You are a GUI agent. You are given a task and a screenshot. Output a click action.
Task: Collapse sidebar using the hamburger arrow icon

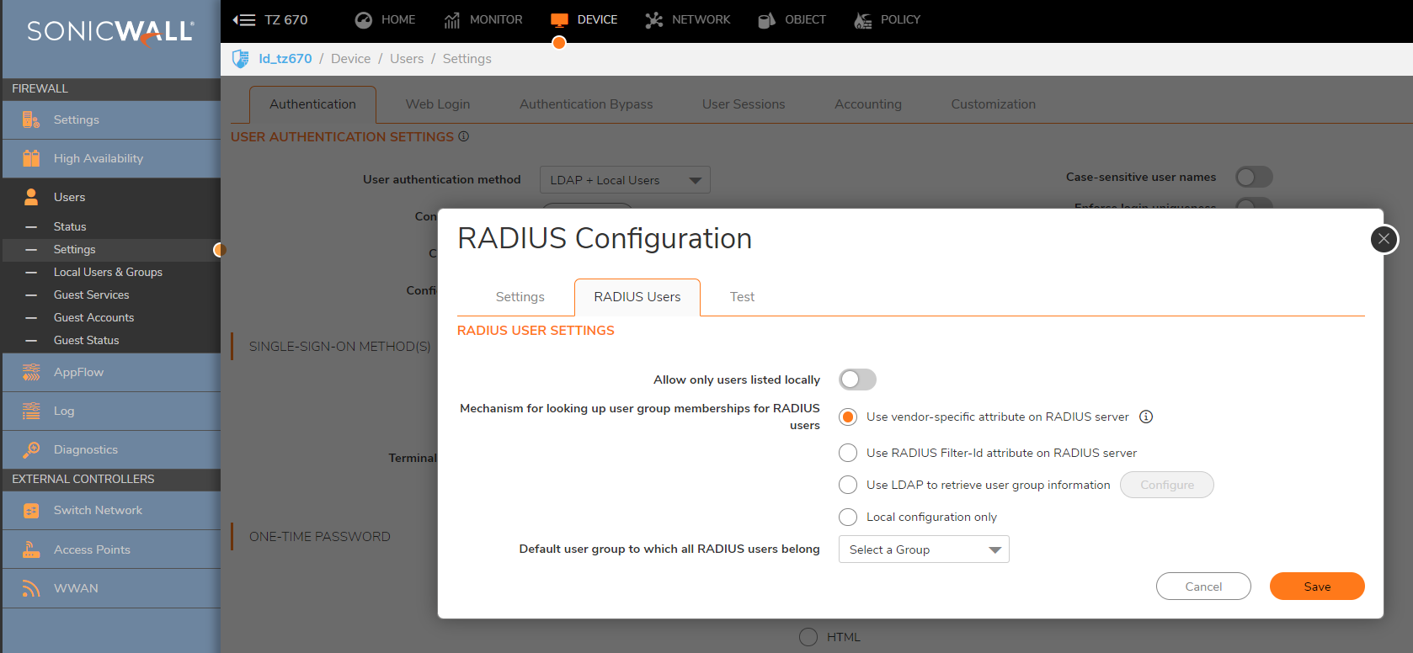[x=244, y=19]
